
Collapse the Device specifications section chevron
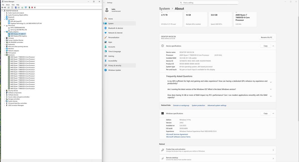click(x=273, y=46)
